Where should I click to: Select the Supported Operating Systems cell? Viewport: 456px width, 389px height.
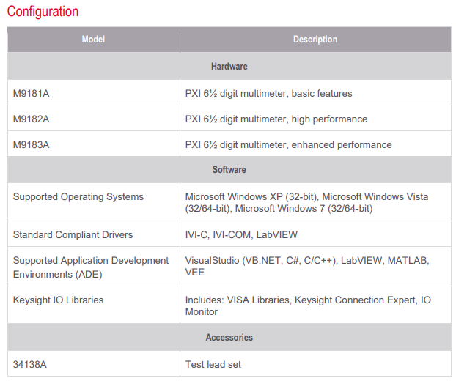pos(94,202)
